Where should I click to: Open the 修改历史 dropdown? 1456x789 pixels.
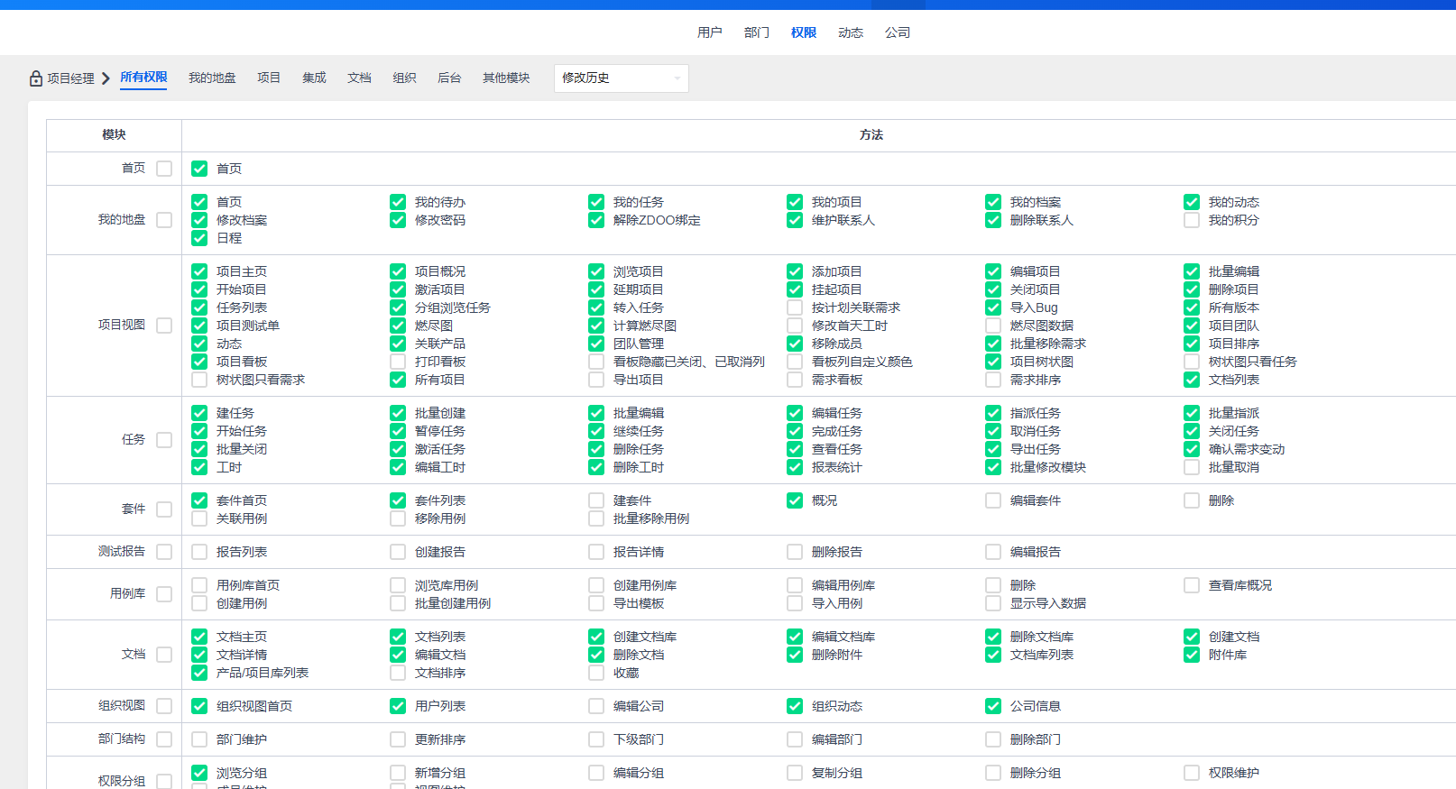click(x=622, y=78)
